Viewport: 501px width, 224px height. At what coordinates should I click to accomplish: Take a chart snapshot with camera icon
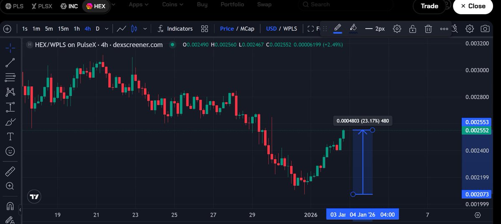(x=485, y=29)
